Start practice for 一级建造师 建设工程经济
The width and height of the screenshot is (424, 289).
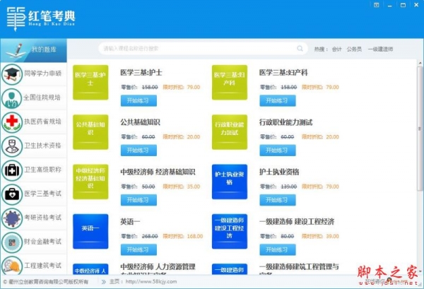[x=278, y=250]
